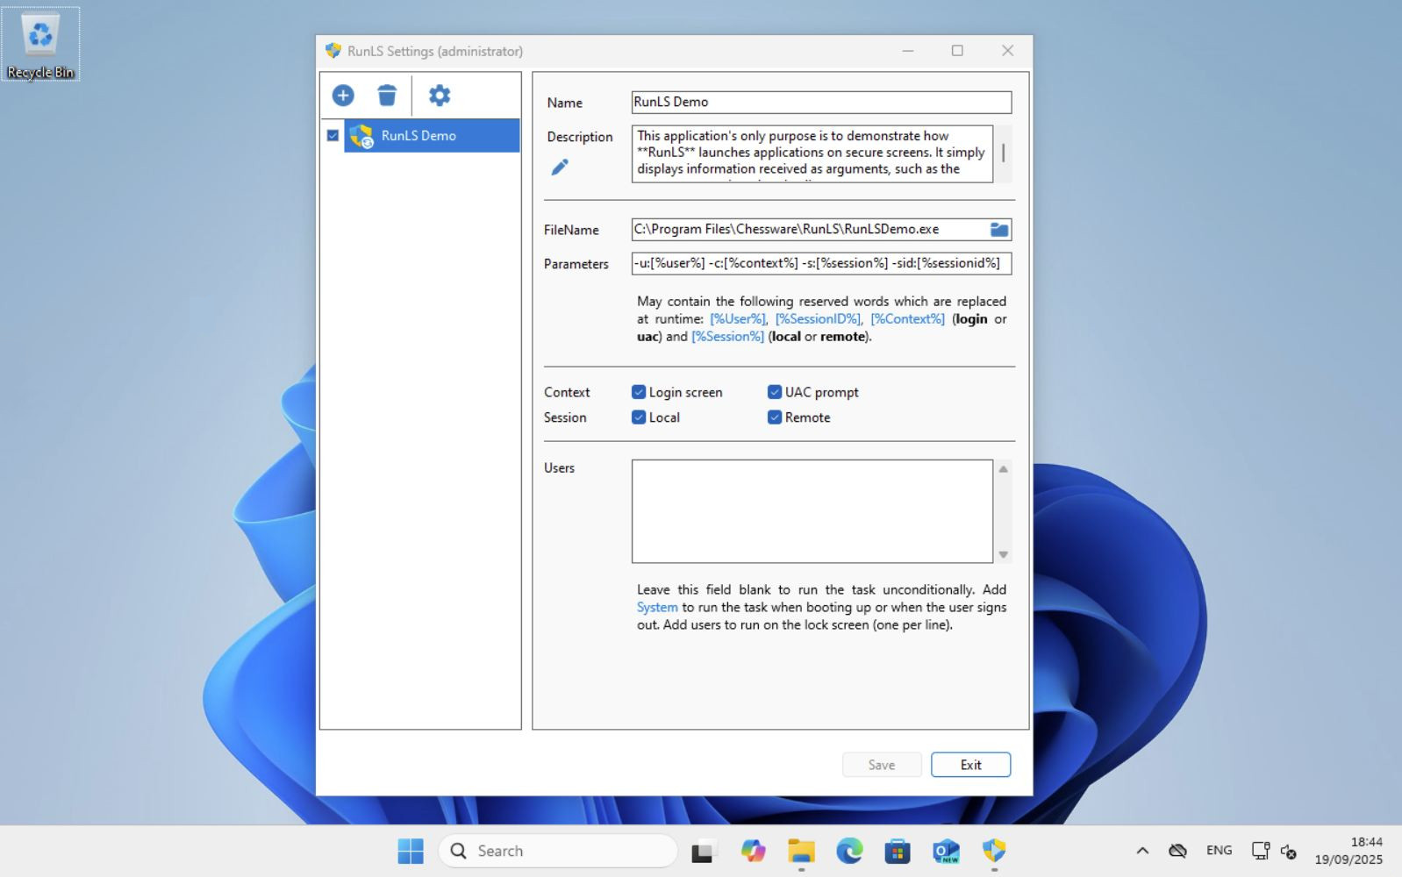Open Task View on the taskbar

coord(703,851)
